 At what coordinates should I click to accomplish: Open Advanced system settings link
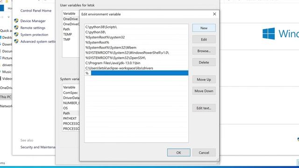point(38,42)
